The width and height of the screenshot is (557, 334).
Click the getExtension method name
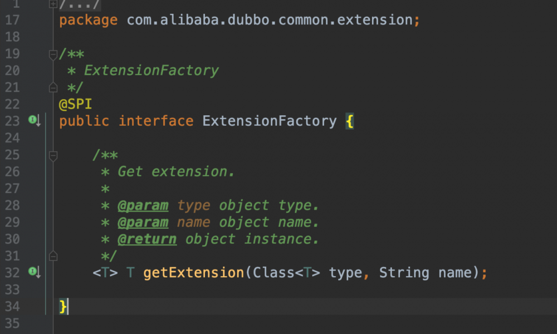pyautogui.click(x=193, y=273)
